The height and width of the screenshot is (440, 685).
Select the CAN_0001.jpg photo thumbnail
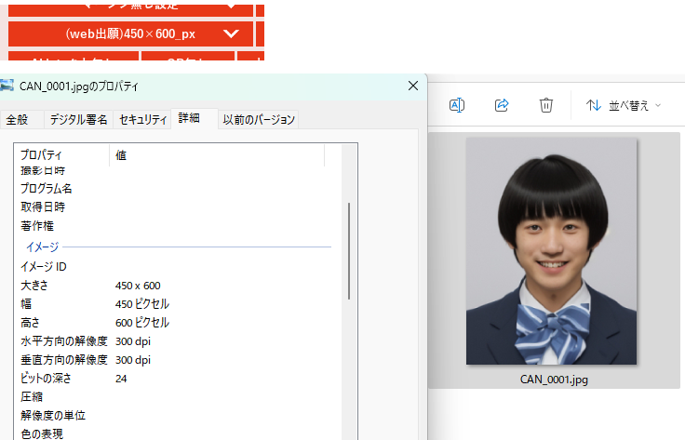pyautogui.click(x=551, y=251)
